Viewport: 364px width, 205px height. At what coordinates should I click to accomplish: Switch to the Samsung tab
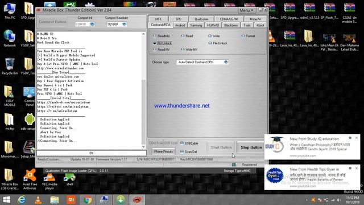click(196, 25)
